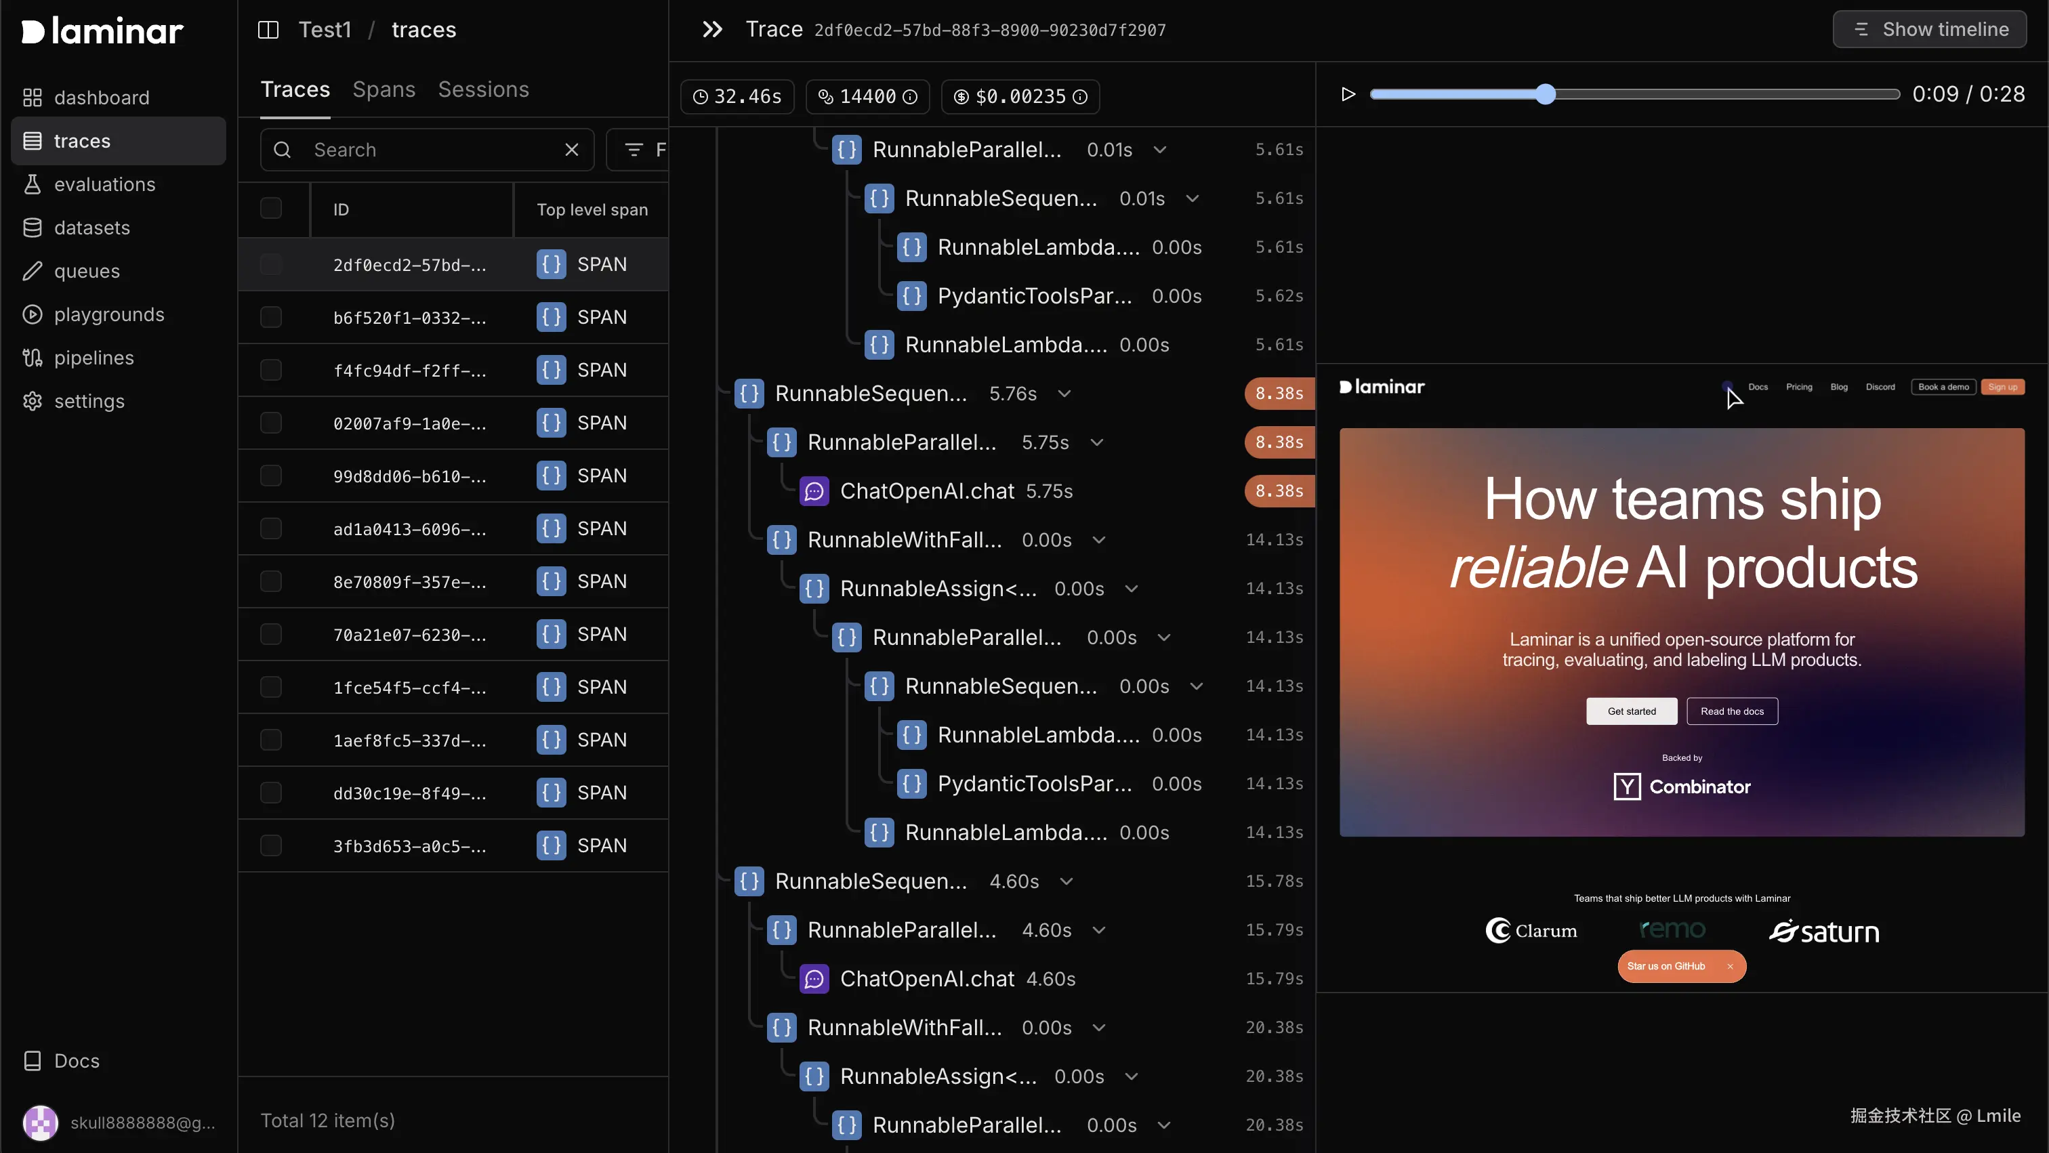Switch to the Sessions tab
This screenshot has width=2049, height=1153.
click(x=483, y=90)
